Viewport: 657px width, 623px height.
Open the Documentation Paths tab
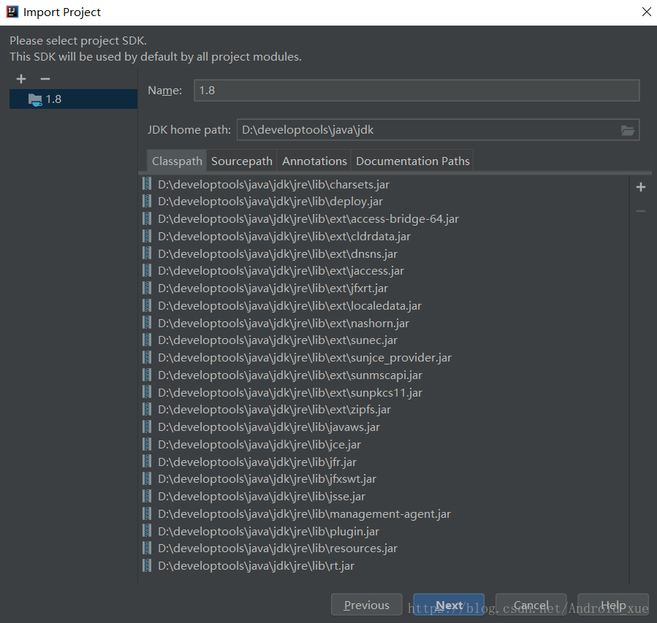click(x=413, y=161)
